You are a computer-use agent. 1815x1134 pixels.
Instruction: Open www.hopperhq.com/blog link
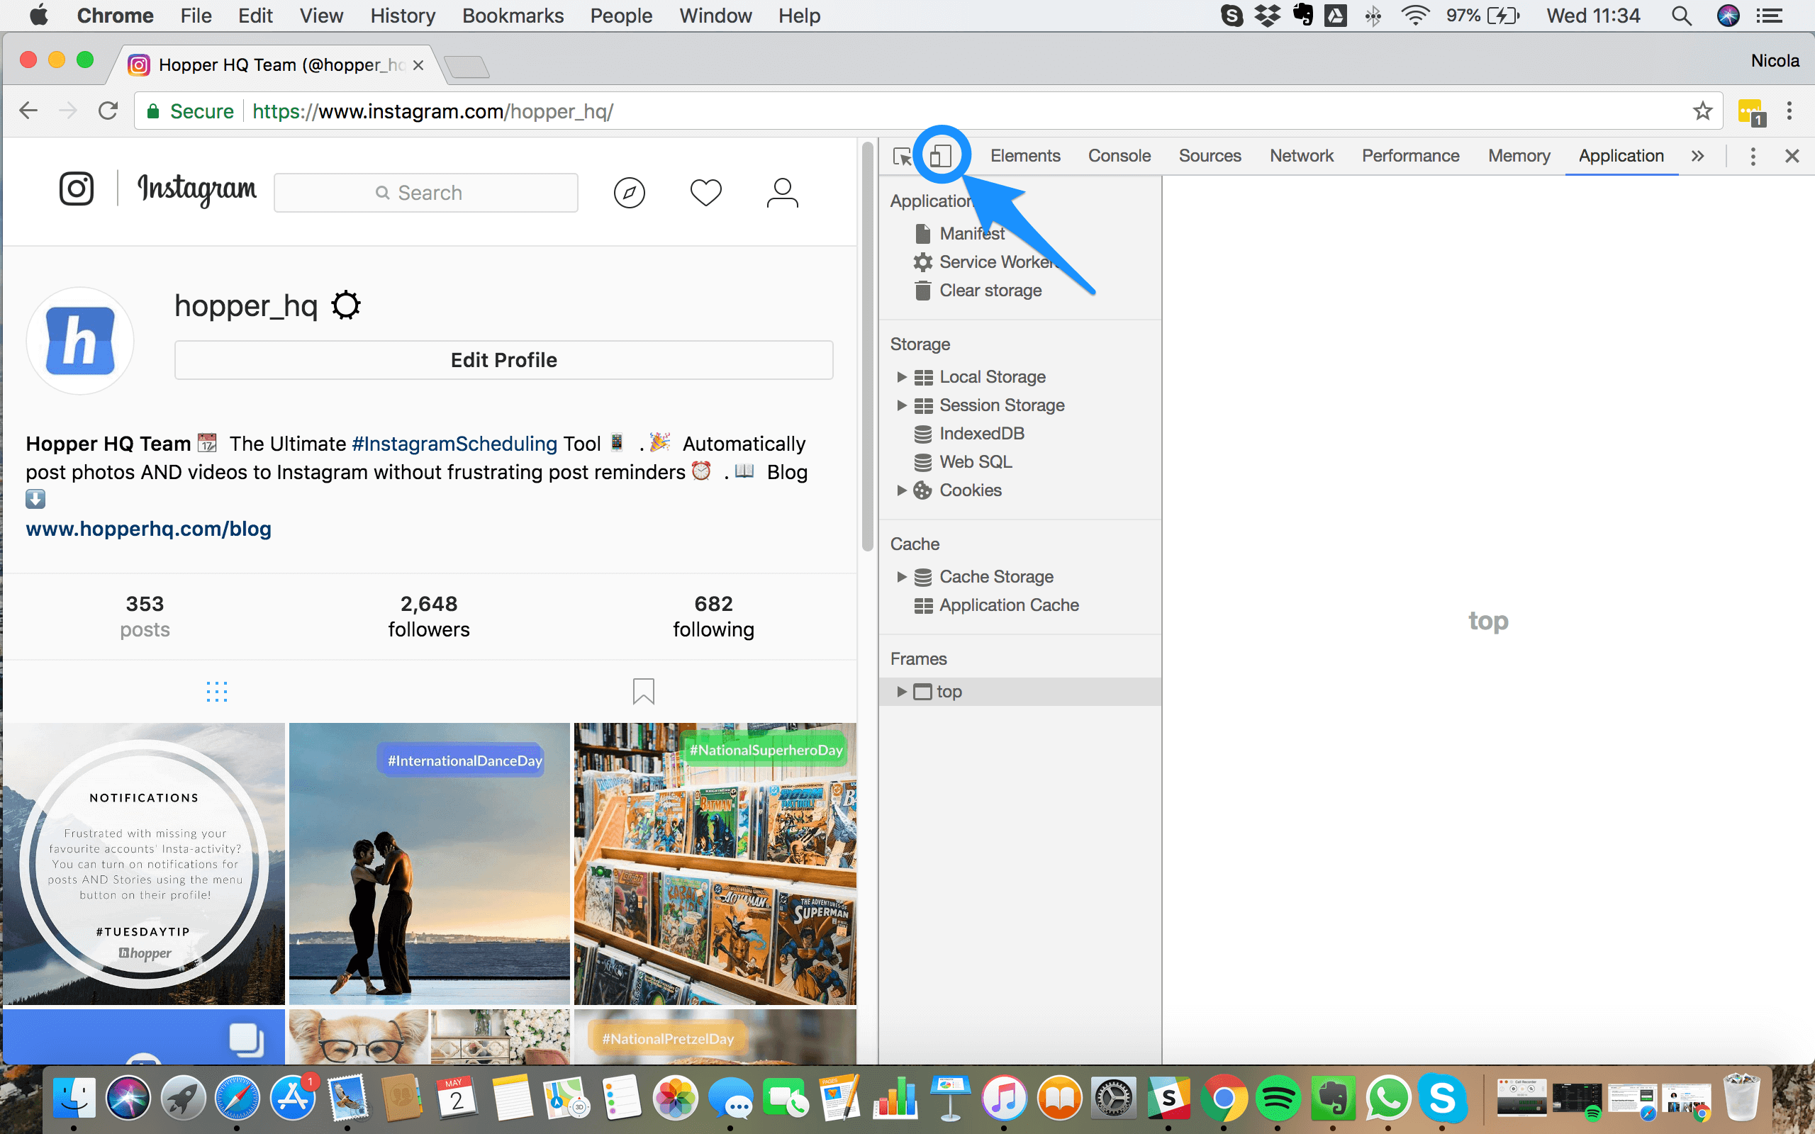tap(147, 528)
